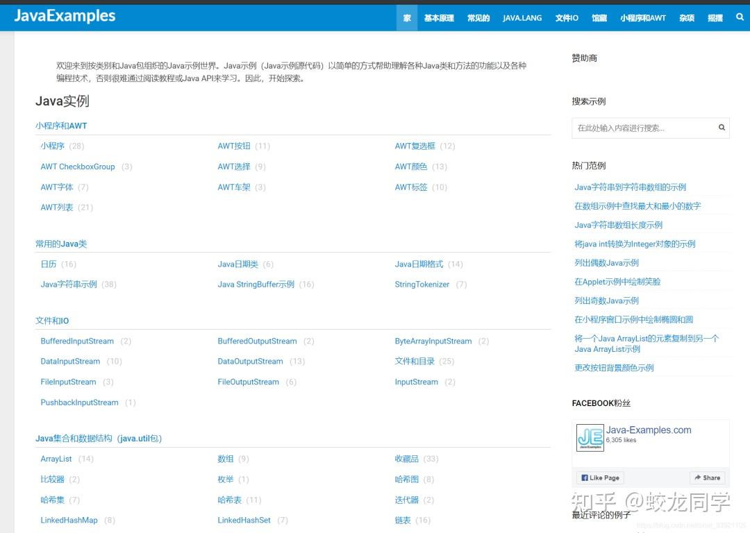Click the Facebook "Share" button
This screenshot has height=533, width=750.
click(x=707, y=477)
